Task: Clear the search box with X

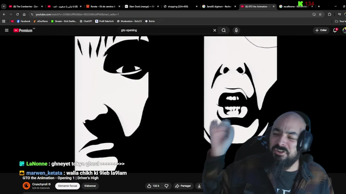Action: click(x=215, y=30)
